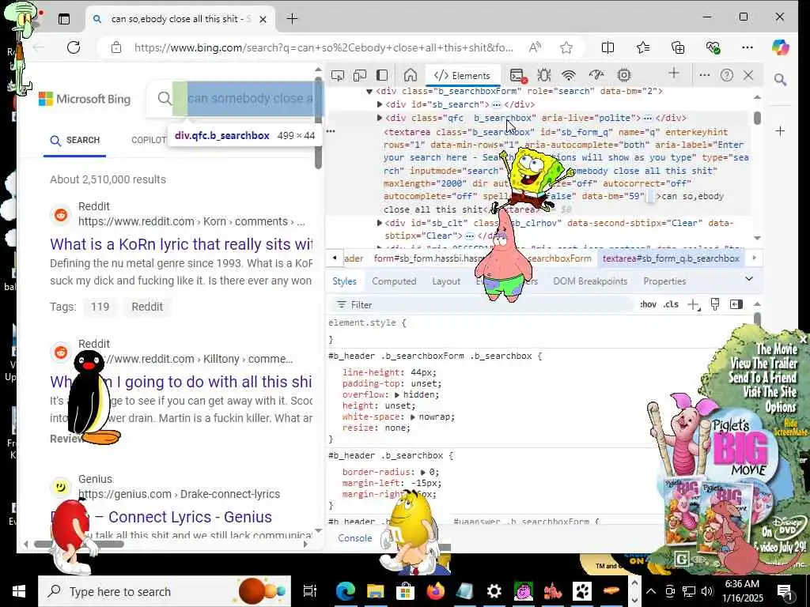Image resolution: width=810 pixels, height=607 pixels.
Task: Expand the div id sb_search node
Action: coord(380,104)
